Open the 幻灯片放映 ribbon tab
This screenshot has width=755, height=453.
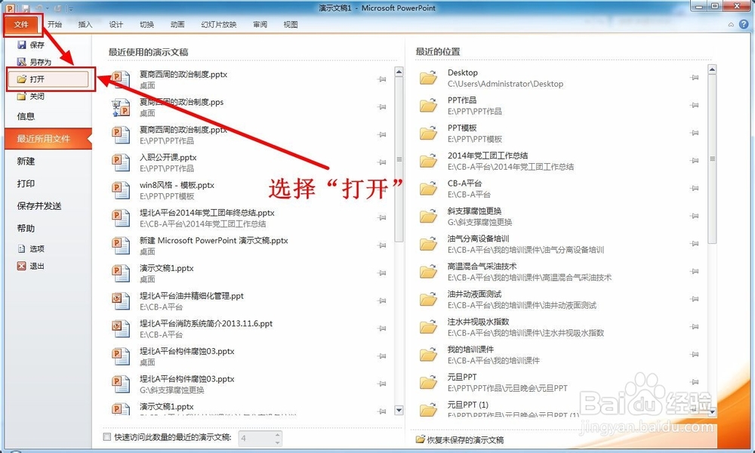tap(219, 25)
